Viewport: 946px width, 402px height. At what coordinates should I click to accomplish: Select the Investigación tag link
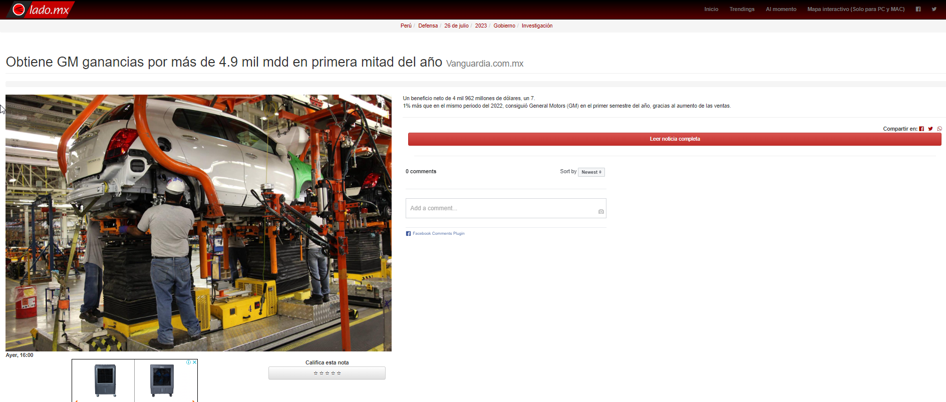[x=537, y=26]
